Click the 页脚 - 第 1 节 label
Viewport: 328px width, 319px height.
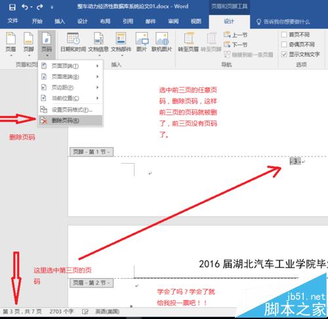pos(91,152)
